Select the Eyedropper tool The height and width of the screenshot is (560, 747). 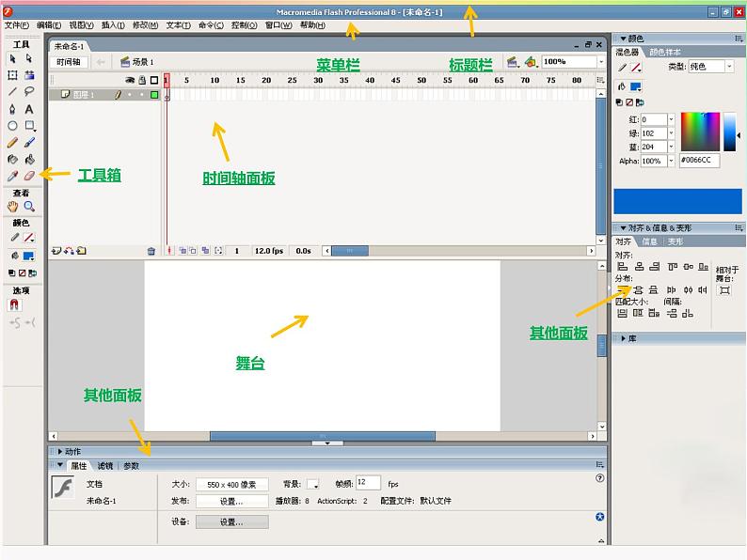(x=13, y=176)
